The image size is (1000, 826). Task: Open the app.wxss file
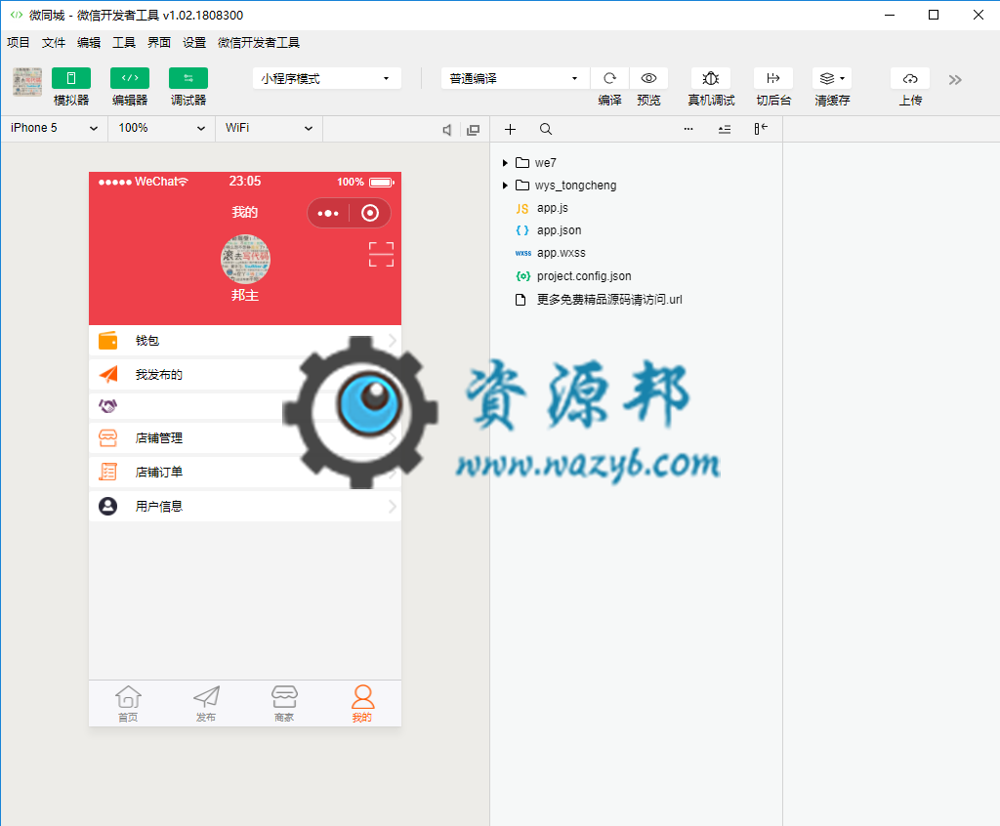[561, 253]
